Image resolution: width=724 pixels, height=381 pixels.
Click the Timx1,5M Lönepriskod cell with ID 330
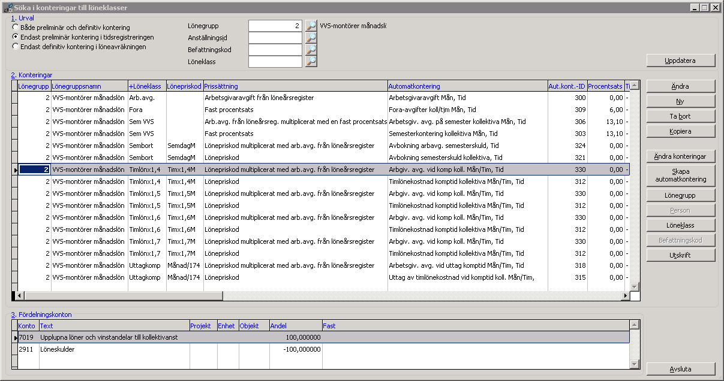pos(185,193)
